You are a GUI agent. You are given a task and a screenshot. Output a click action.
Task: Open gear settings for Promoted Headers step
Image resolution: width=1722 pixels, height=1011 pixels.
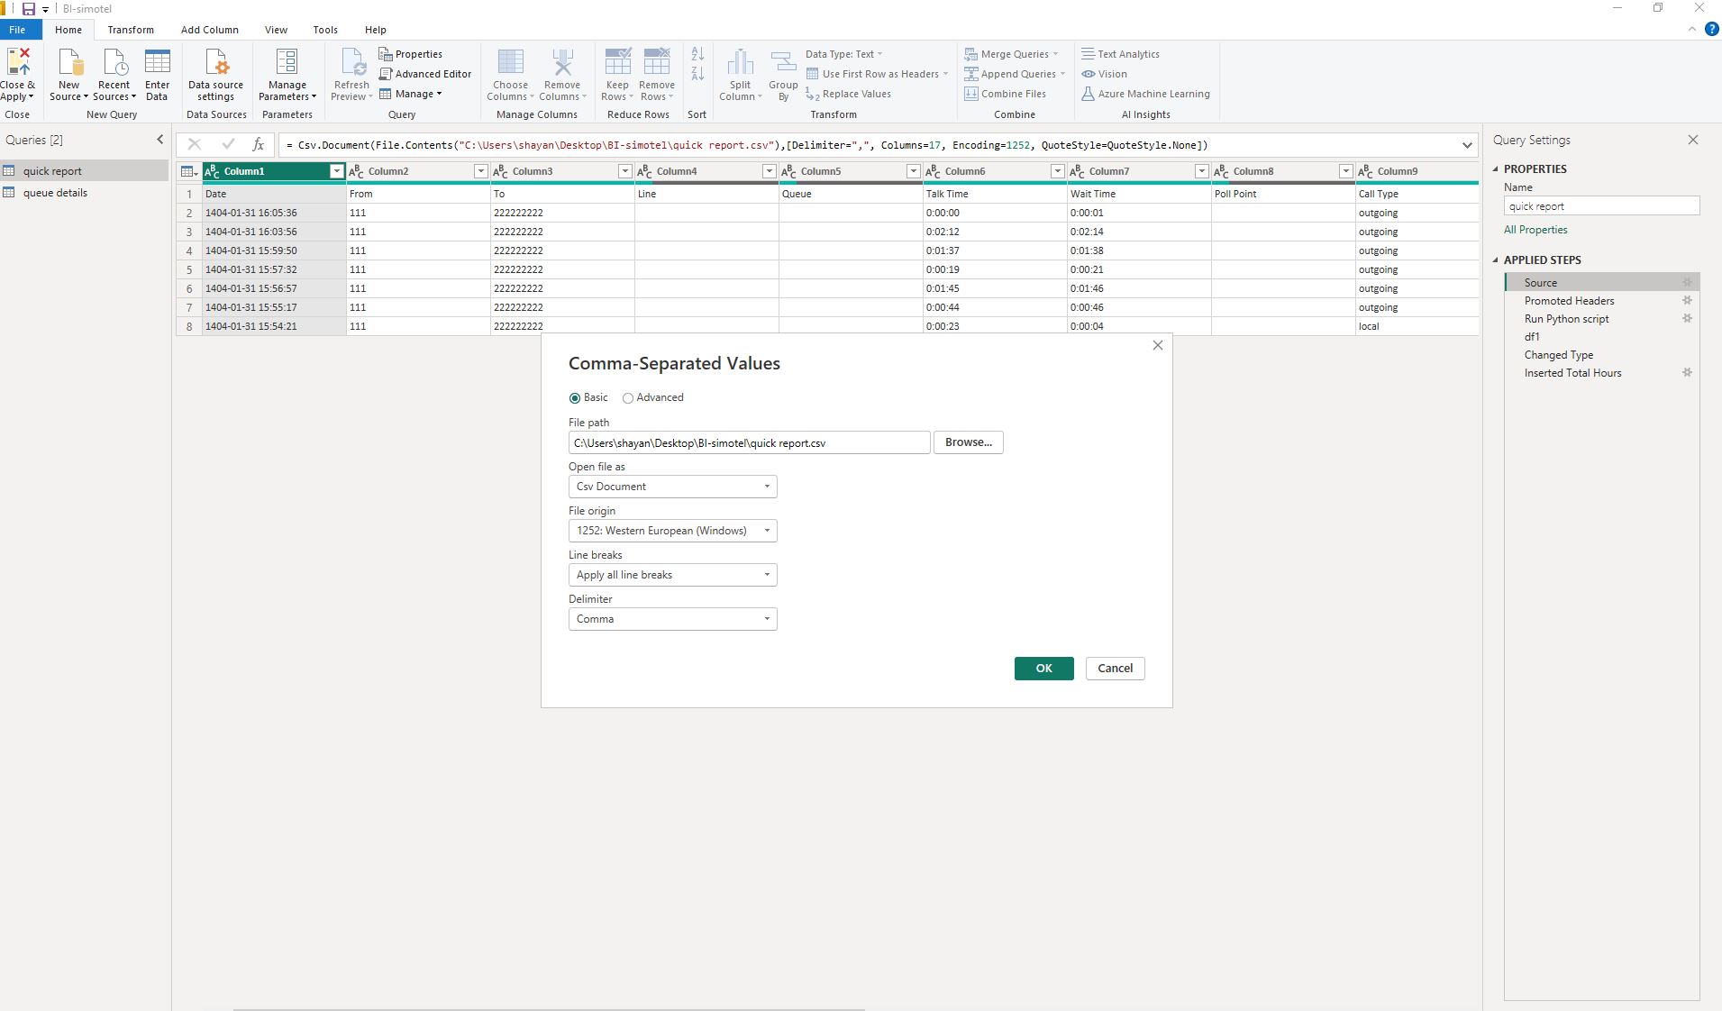pos(1687,300)
